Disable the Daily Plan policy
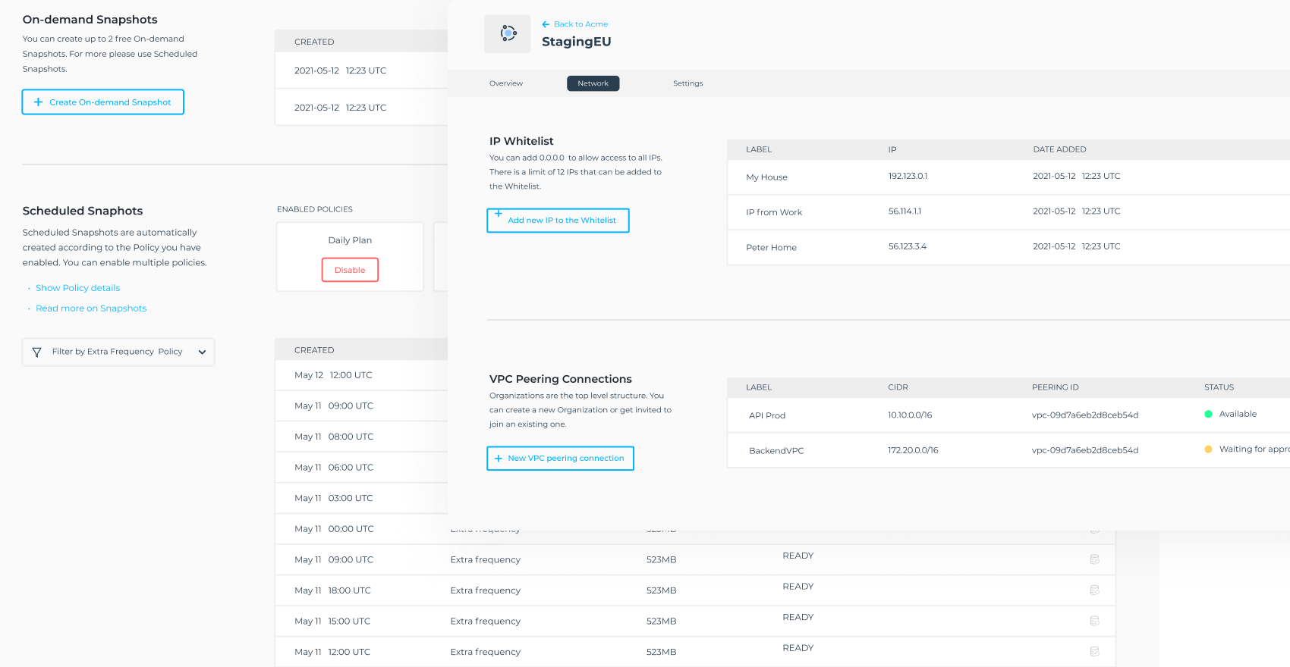 pos(350,270)
